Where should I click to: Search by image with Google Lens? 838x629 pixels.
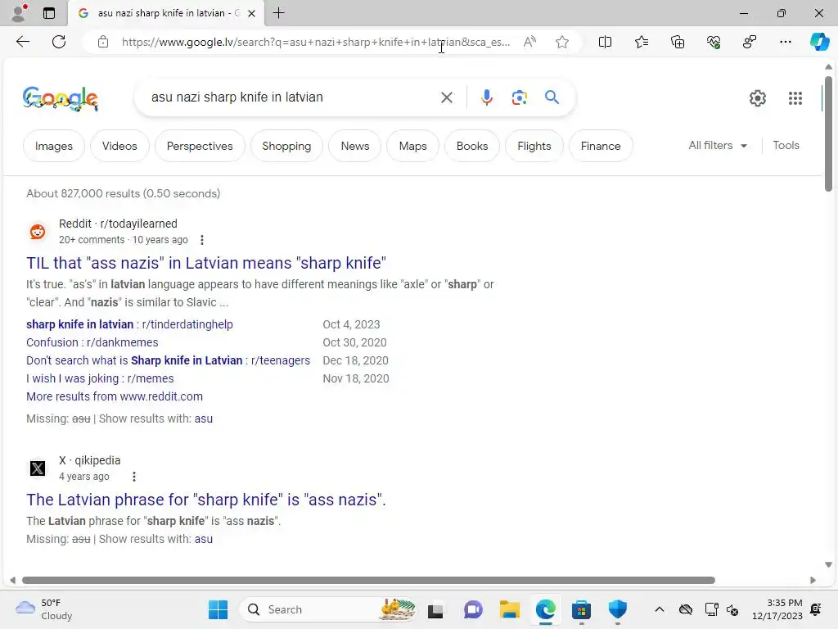[519, 97]
